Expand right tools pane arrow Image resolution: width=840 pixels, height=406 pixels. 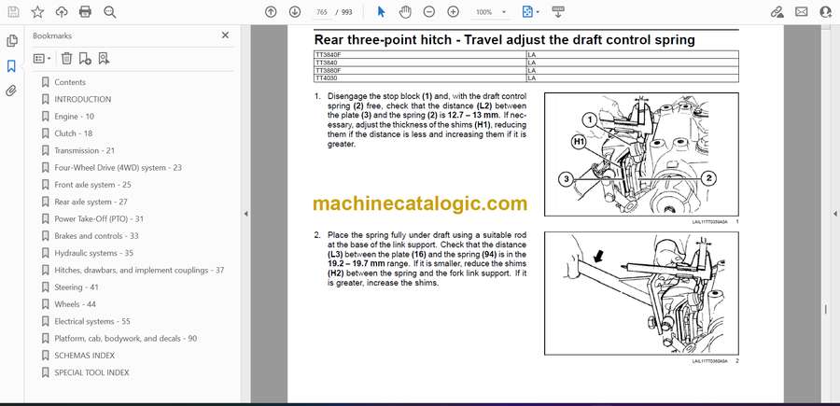[835, 214]
